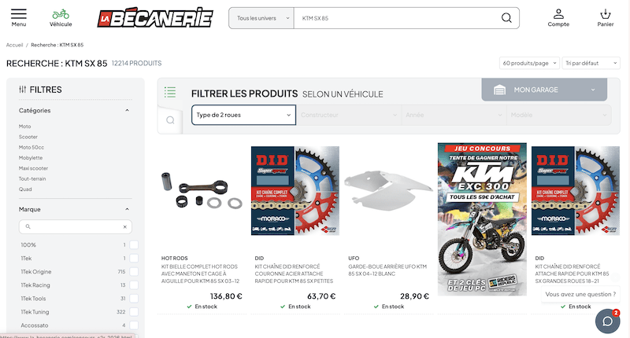
Task: Enable the 1Tek Tuning brand checkbox
Action: [x=134, y=312]
